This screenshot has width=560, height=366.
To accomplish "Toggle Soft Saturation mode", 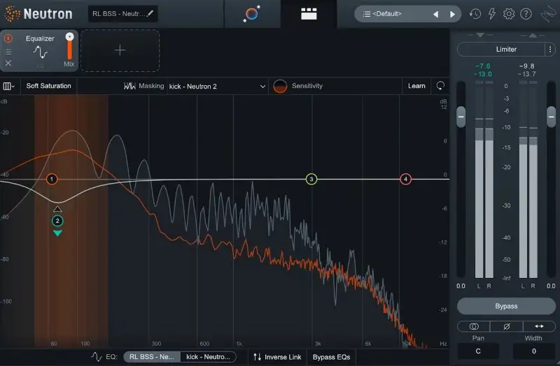I will point(48,86).
